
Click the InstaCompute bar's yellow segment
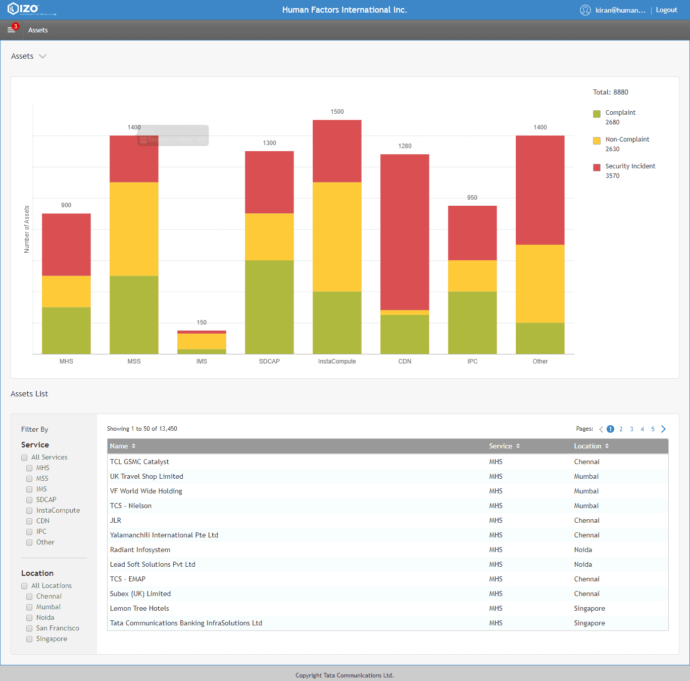(x=337, y=237)
